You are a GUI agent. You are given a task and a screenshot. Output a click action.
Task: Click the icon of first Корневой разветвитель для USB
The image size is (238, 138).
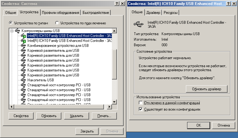(x=23, y=51)
